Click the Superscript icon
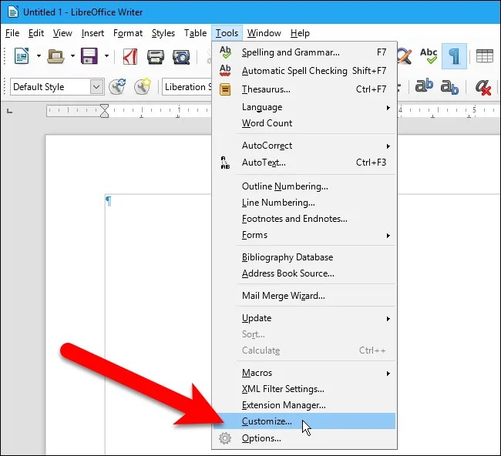Image resolution: width=501 pixels, height=456 pixels. (424, 85)
